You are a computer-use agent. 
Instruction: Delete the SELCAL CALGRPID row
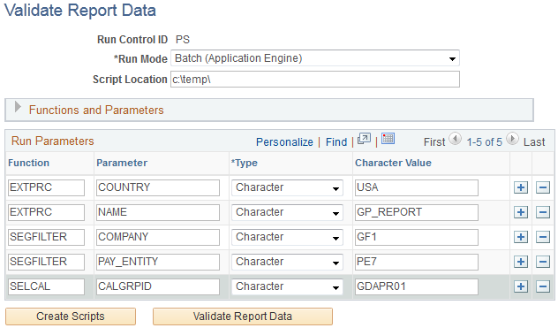point(543,286)
